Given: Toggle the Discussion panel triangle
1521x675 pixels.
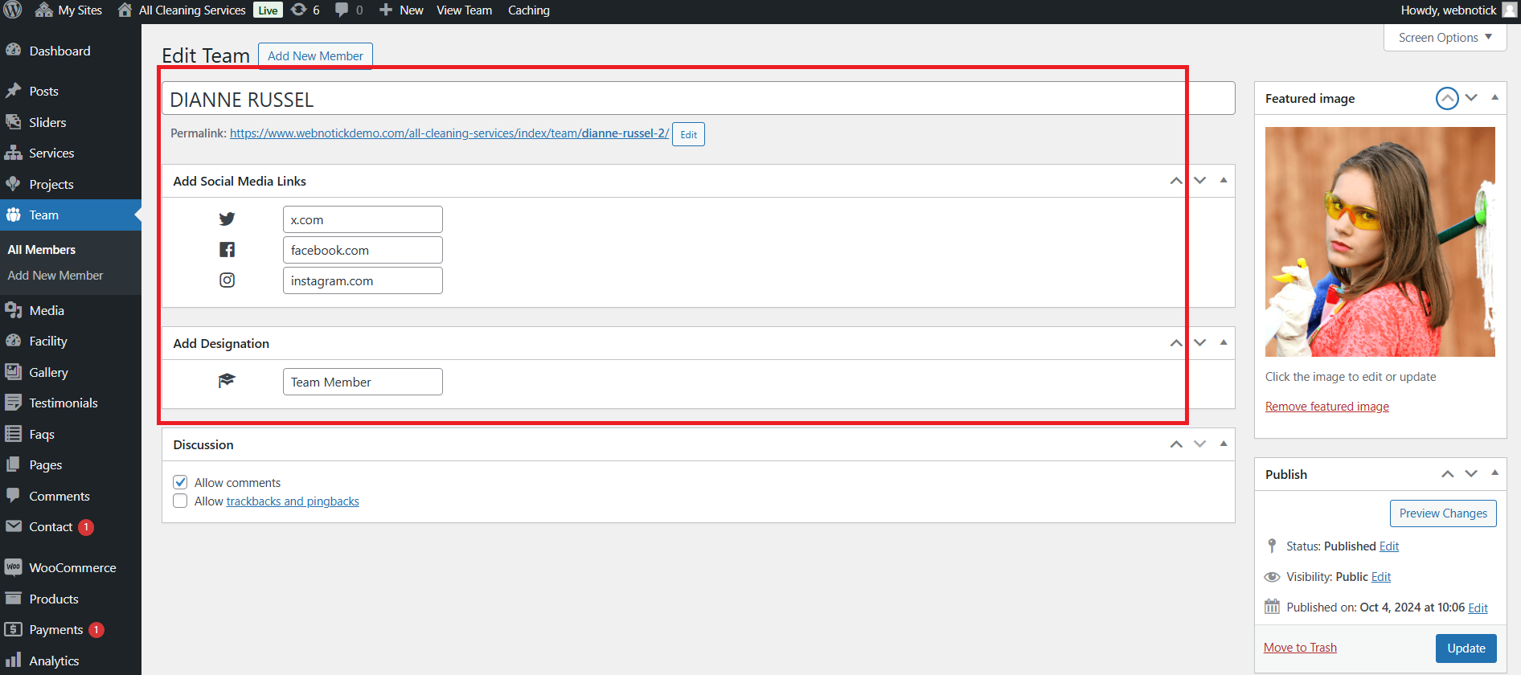Looking at the screenshot, I should 1224,444.
